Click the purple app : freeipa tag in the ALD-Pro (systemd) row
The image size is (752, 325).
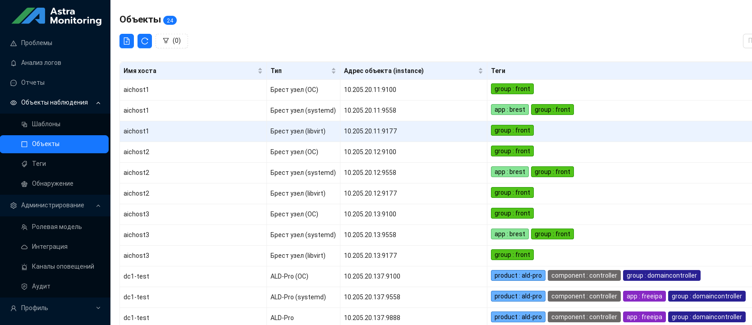point(644,296)
